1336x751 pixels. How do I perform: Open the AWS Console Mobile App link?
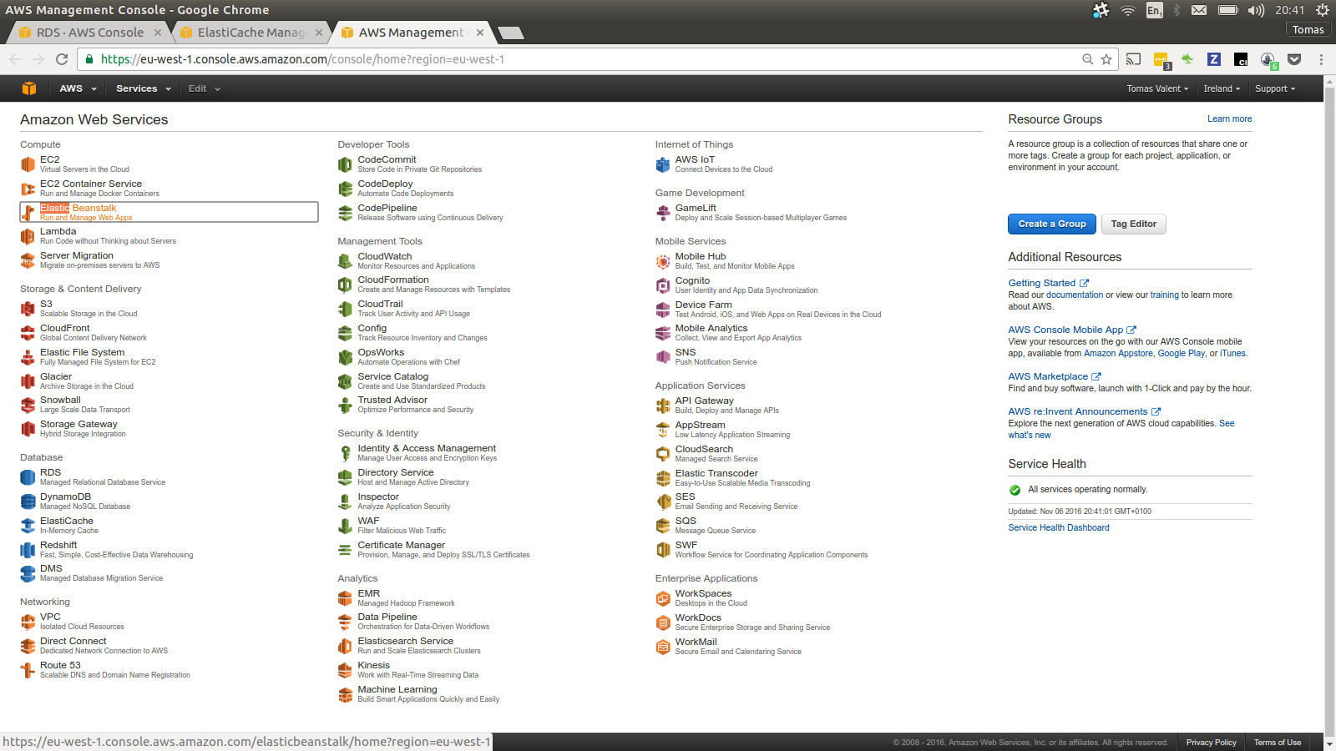(1071, 330)
